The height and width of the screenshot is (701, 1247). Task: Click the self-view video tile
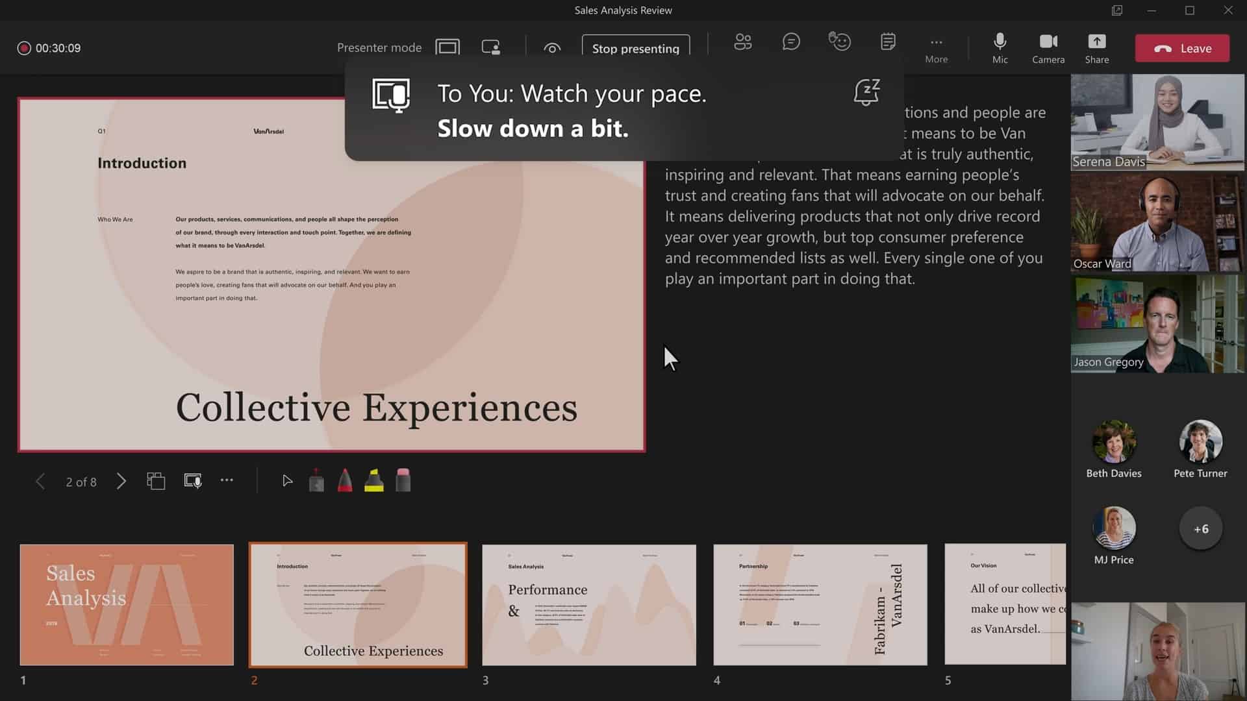[1157, 651]
